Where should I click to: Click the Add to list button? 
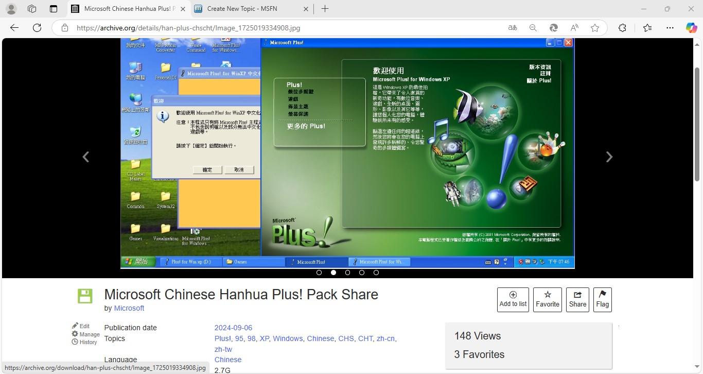pos(513,300)
